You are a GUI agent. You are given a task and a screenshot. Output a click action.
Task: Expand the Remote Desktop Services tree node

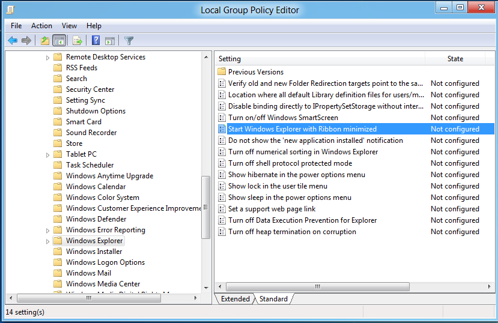click(48, 58)
